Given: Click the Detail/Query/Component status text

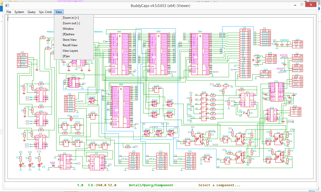Looking at the screenshot, I should (151, 185).
